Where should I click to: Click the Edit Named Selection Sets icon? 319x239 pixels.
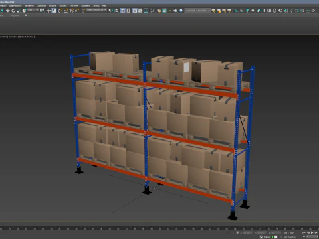(83, 11)
